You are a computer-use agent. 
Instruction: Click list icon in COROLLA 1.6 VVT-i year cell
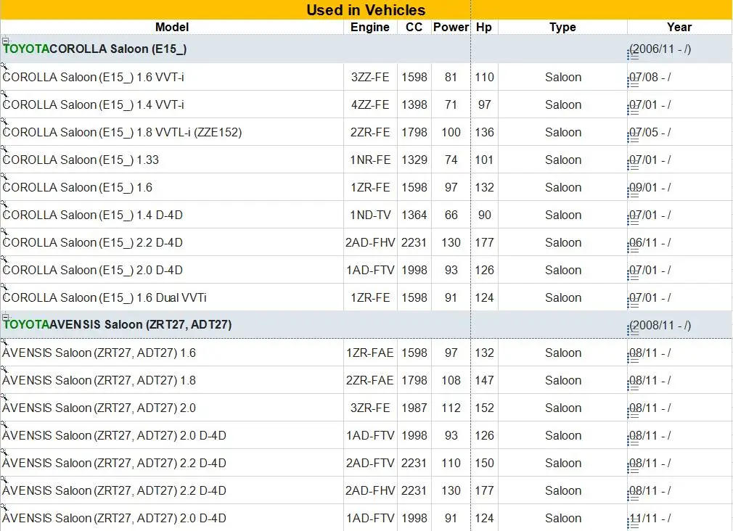pyautogui.click(x=633, y=83)
